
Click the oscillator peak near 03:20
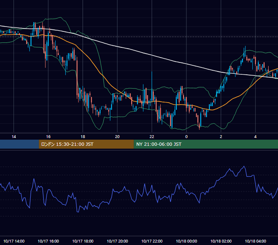pos(244,167)
